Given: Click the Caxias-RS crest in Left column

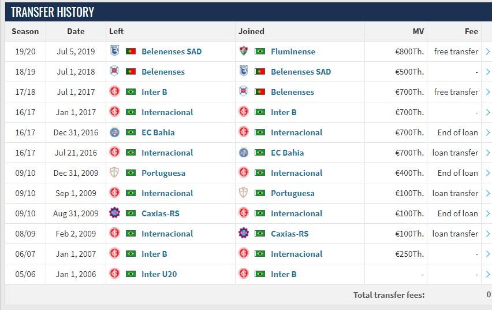Looking at the screenshot, I should [114, 213].
